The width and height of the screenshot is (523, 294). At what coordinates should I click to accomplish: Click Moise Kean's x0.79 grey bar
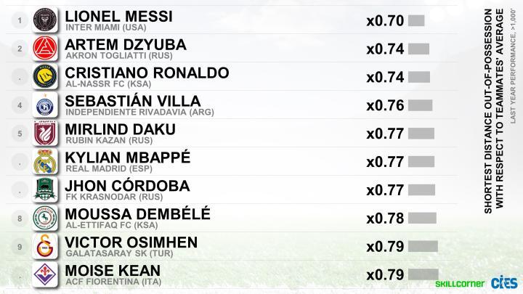tap(423, 274)
